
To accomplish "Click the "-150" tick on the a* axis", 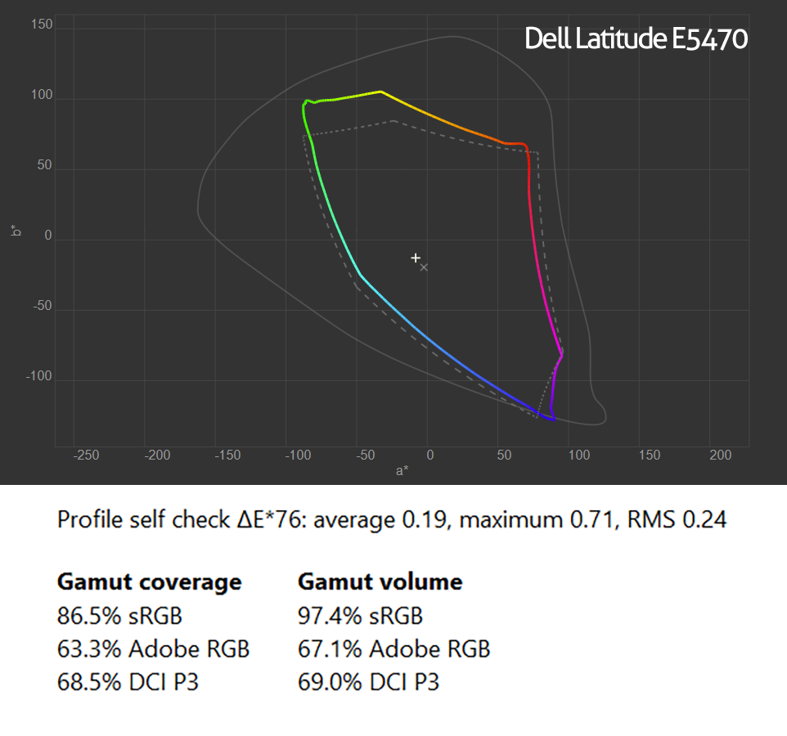I will click(x=228, y=455).
